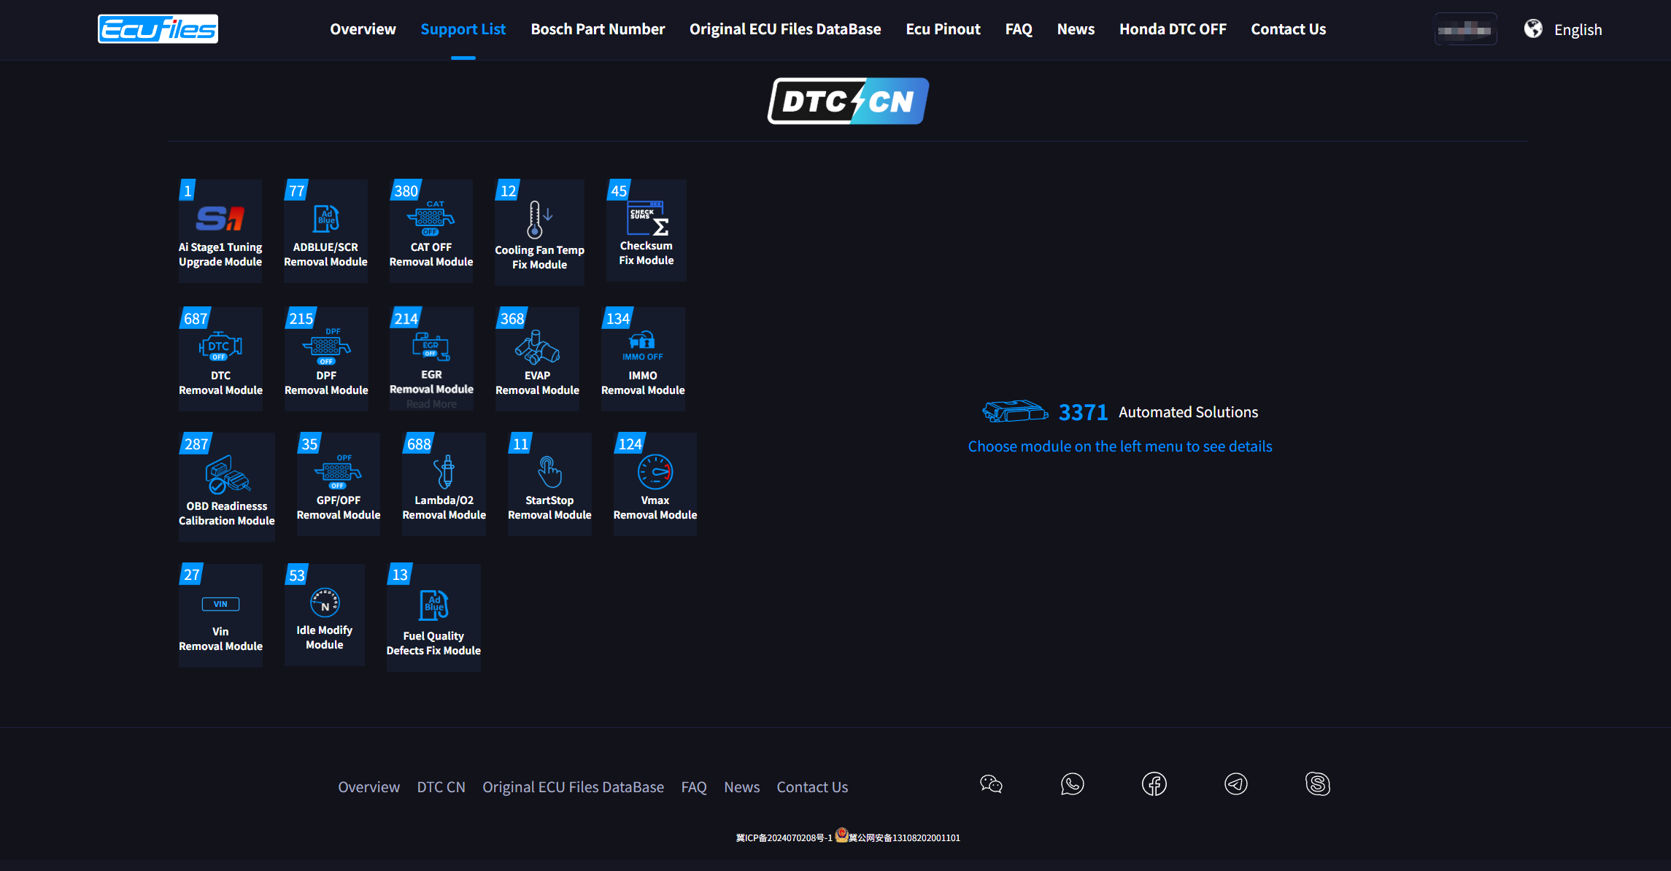Image resolution: width=1671 pixels, height=871 pixels.
Task: Click the footer Contact Us link
Action: (x=812, y=787)
